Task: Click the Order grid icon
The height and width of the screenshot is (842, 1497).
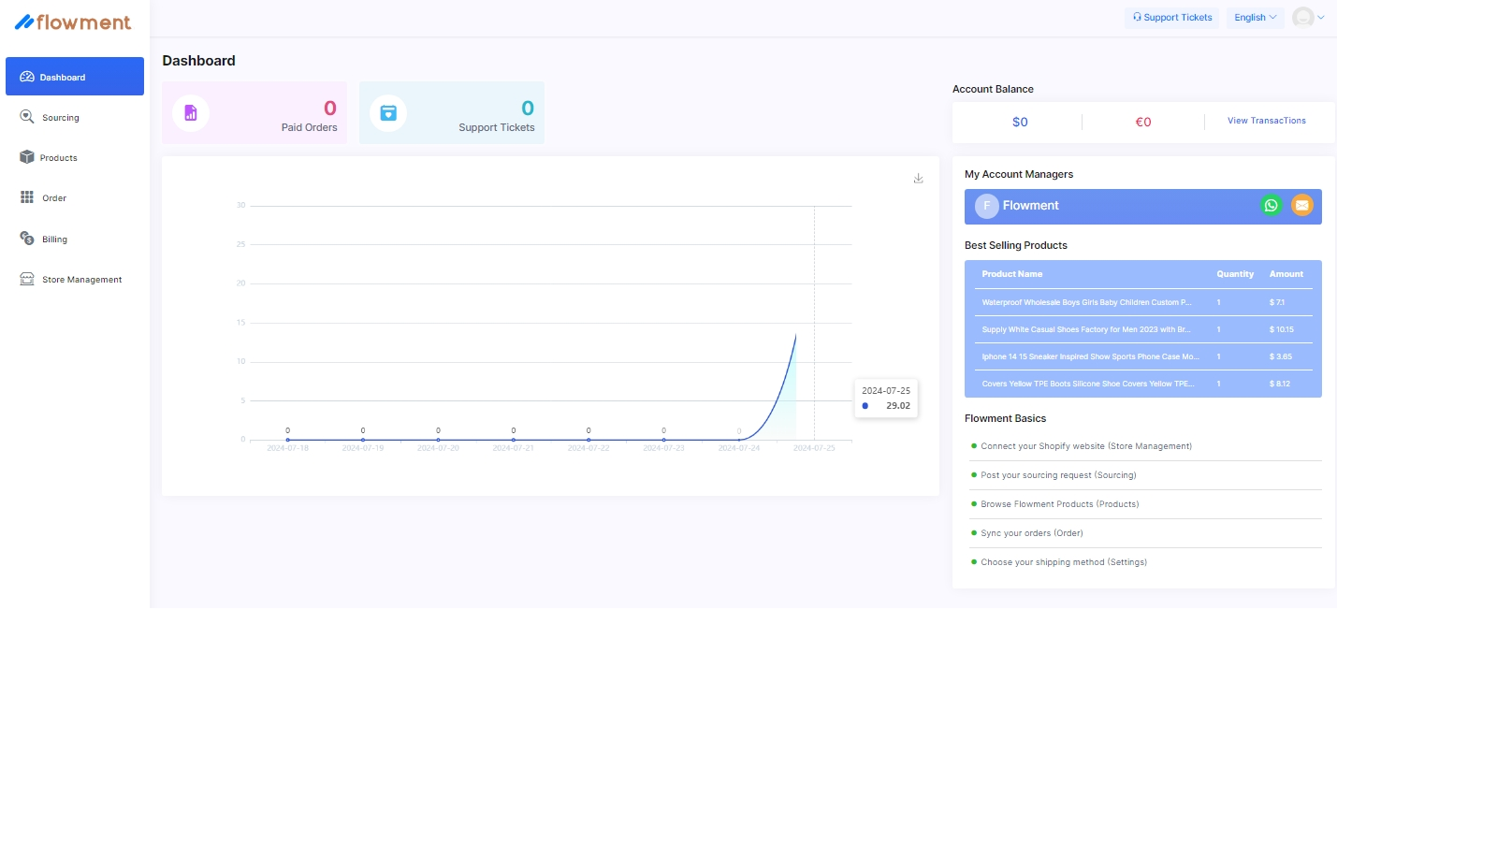Action: point(27,197)
